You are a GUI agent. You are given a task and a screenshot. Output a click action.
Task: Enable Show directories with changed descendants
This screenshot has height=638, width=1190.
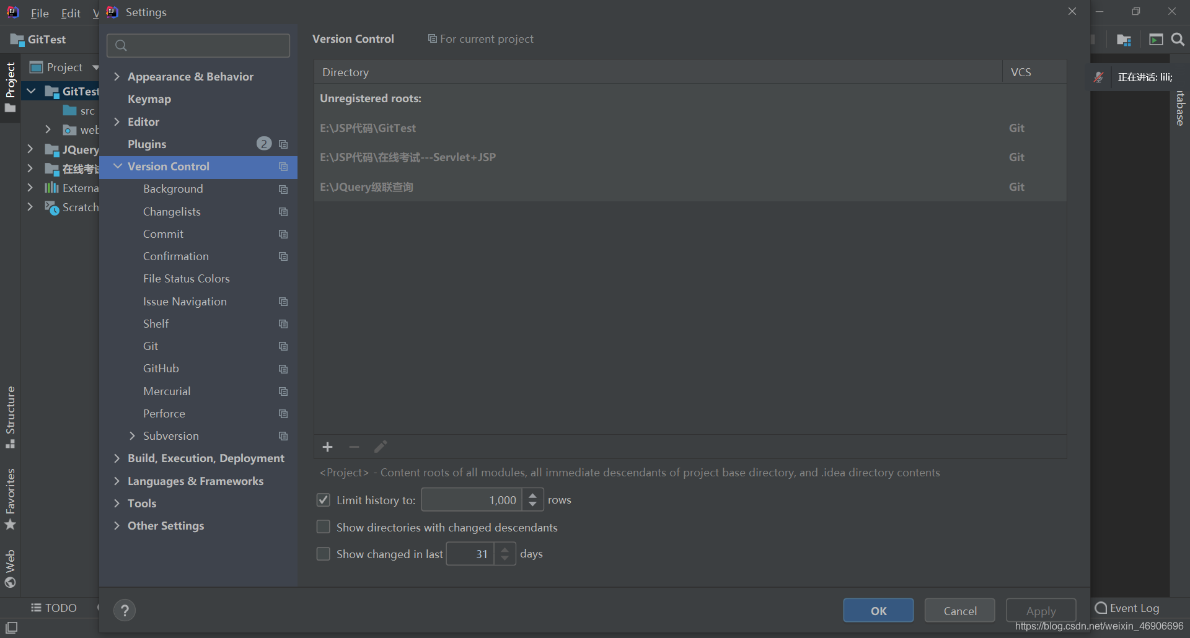click(323, 527)
